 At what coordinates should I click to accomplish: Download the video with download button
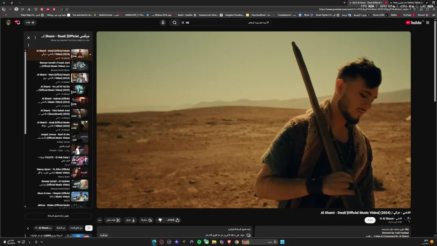click(x=131, y=220)
